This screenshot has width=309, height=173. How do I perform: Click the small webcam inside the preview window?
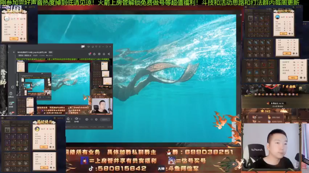102,106
